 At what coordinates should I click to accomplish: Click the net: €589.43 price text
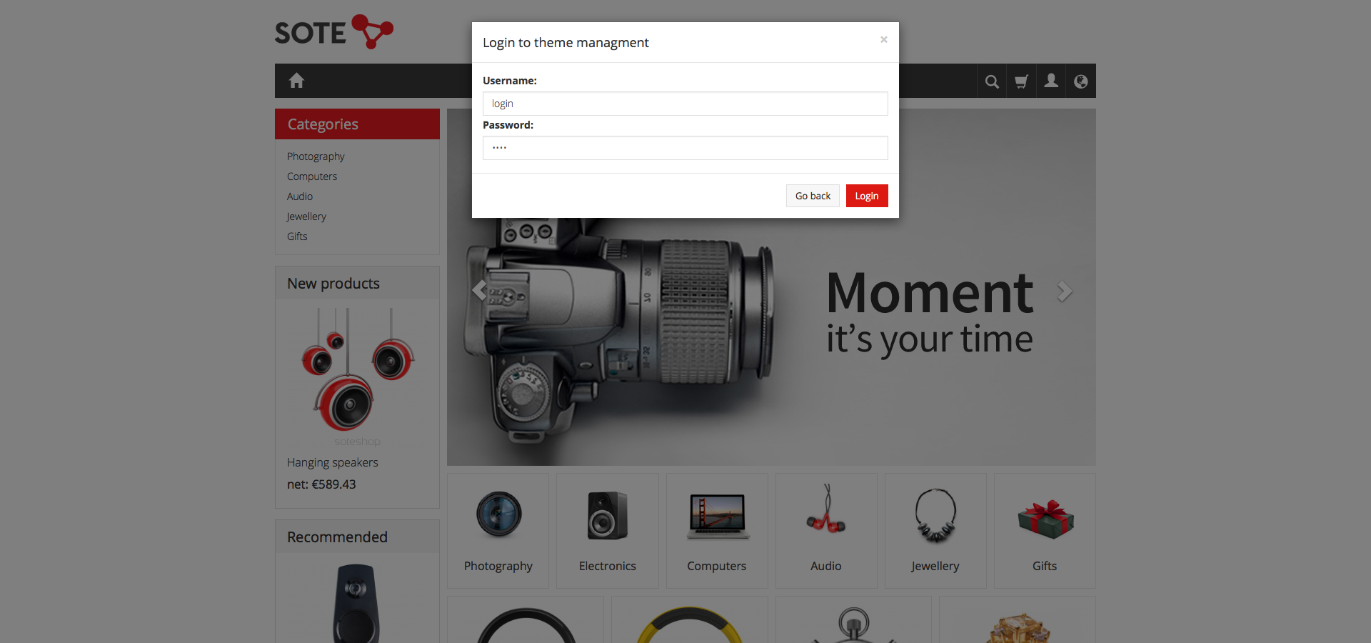tap(321, 484)
